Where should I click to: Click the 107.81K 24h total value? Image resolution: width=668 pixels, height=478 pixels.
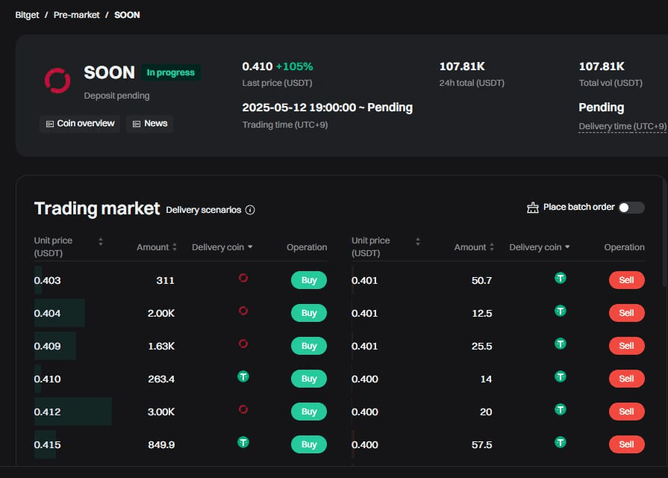click(462, 66)
